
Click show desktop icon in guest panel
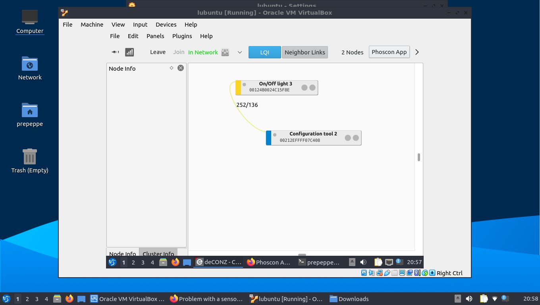point(187,262)
